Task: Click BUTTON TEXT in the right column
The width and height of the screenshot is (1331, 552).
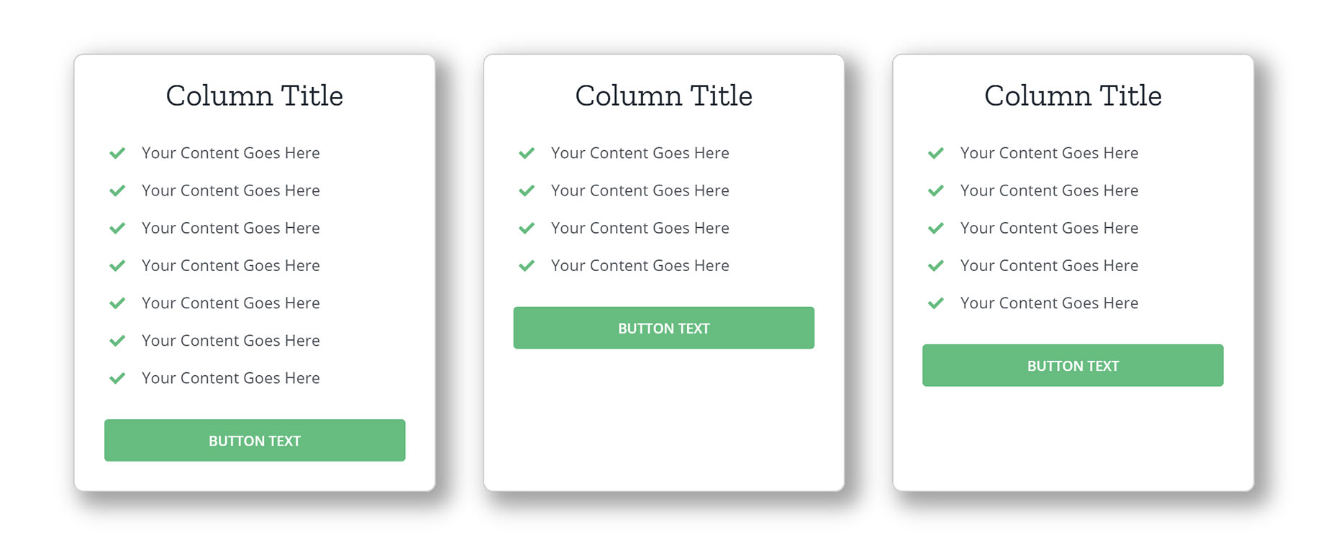Action: [1073, 365]
